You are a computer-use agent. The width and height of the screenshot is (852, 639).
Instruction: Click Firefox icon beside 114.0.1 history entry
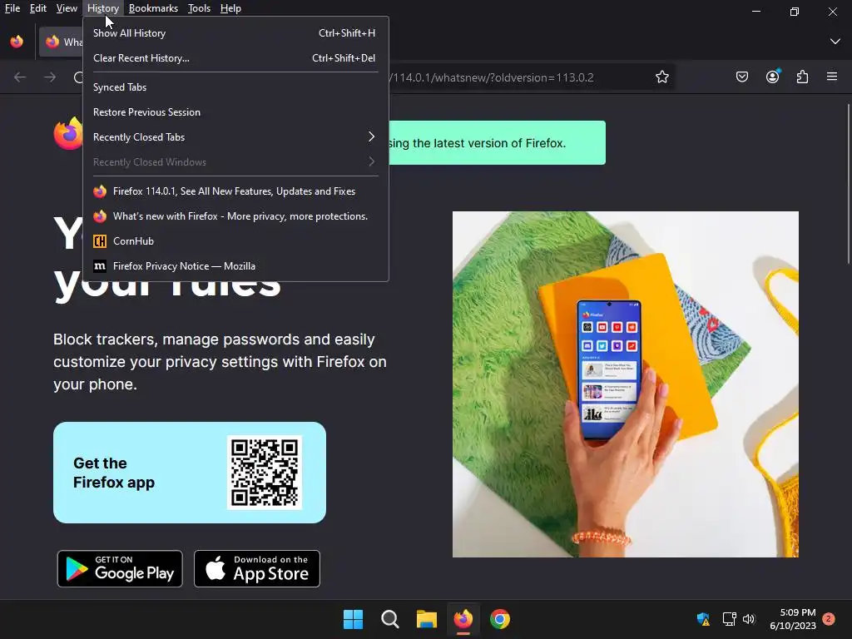coord(100,191)
